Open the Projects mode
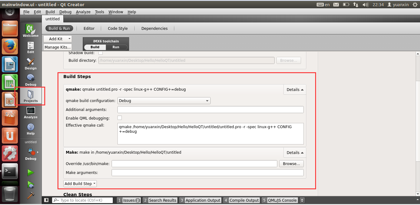Image resolution: width=420 pixels, height=205 pixels. tap(30, 97)
